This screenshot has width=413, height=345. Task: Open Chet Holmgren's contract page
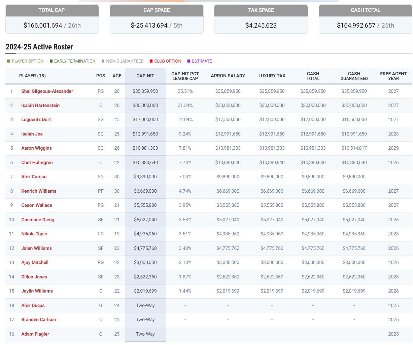coord(37,162)
